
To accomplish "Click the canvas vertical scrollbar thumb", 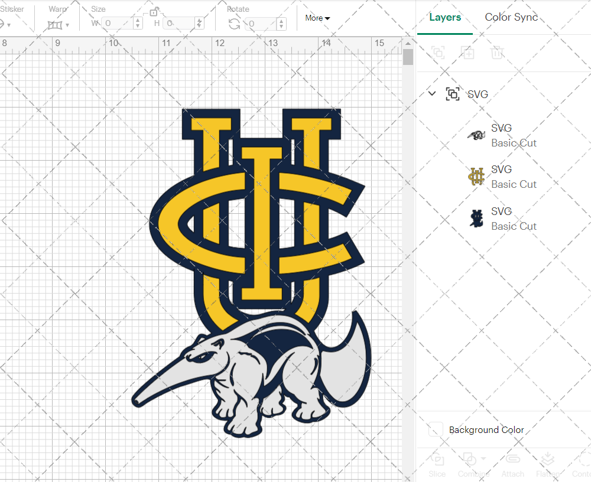I will tap(408, 57).
